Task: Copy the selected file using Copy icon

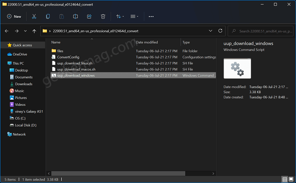Action: click(48, 16)
